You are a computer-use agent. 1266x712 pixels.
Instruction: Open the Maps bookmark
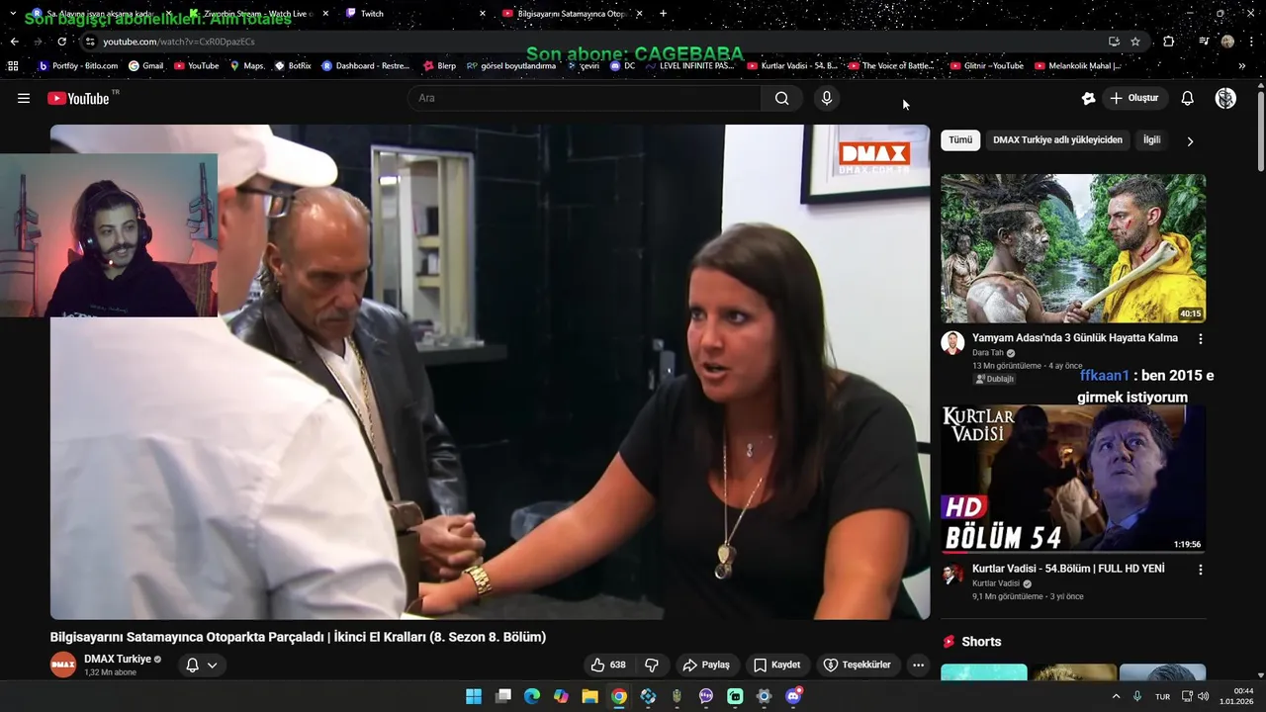tap(247, 66)
